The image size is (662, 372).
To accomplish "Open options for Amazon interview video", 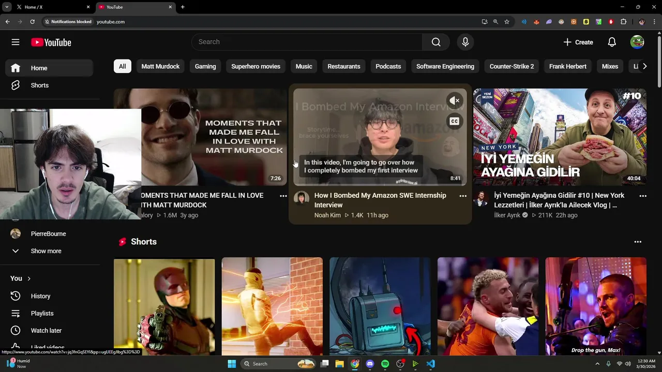I will tap(463, 196).
